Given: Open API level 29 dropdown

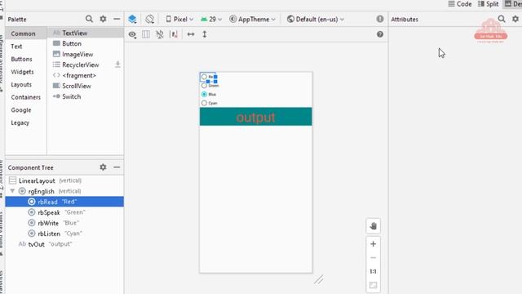Looking at the screenshot, I should point(211,19).
